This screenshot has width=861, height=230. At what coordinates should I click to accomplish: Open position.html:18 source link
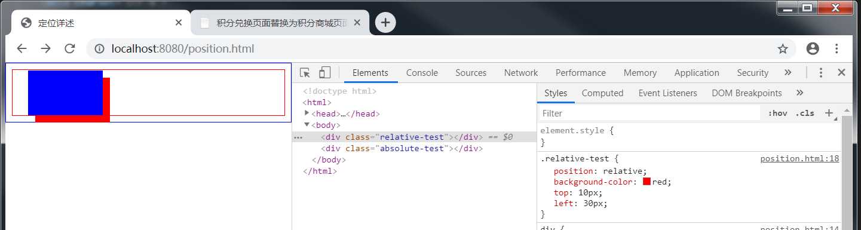(x=799, y=159)
